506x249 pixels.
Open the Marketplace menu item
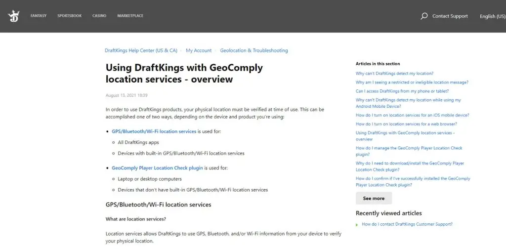(x=130, y=16)
